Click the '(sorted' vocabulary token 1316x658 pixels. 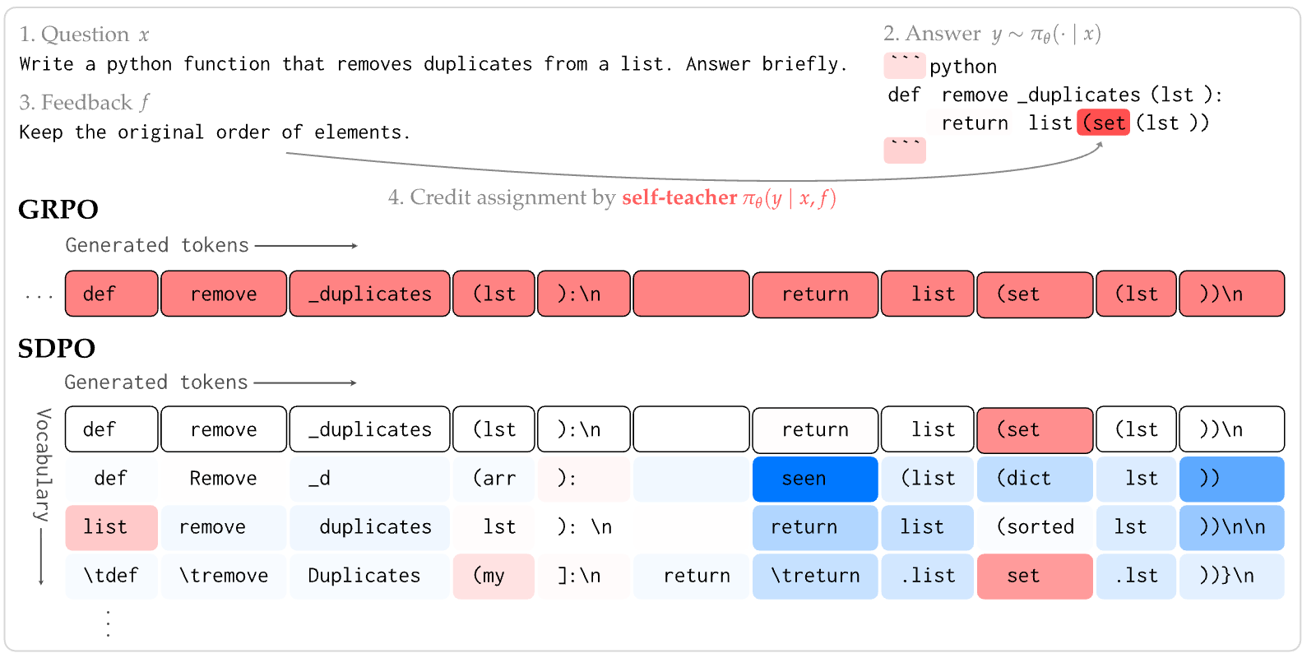tap(1035, 527)
